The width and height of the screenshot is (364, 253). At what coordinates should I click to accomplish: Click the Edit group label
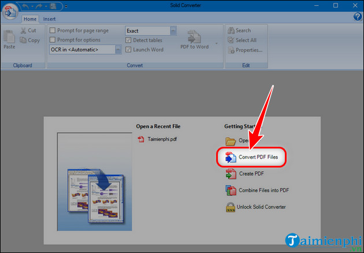246,65
